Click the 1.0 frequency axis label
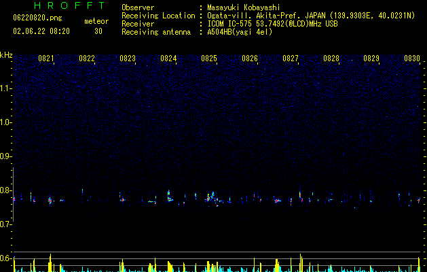Screen dimensions: 427x272 [x=5, y=122]
